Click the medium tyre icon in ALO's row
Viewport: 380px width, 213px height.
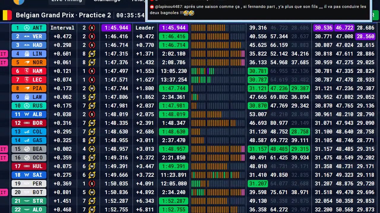pyautogui.click(x=92, y=209)
